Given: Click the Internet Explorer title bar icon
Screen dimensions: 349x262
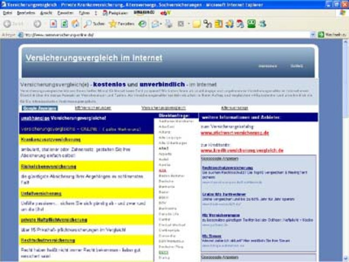Looking at the screenshot, I should tap(3, 4).
